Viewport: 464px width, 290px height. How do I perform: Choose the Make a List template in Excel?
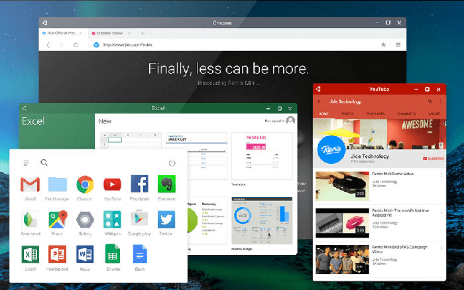(196, 156)
